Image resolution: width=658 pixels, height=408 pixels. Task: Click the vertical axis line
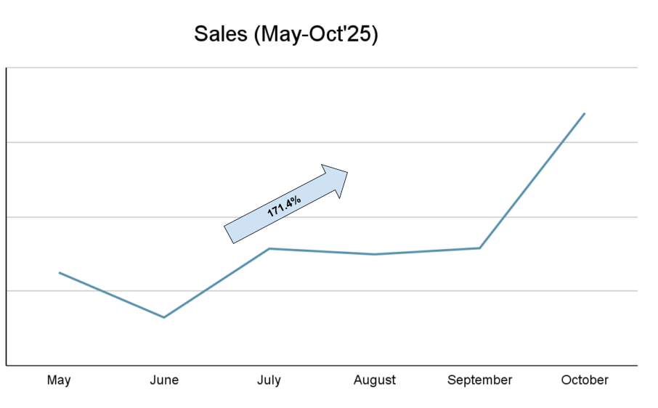coord(7,218)
